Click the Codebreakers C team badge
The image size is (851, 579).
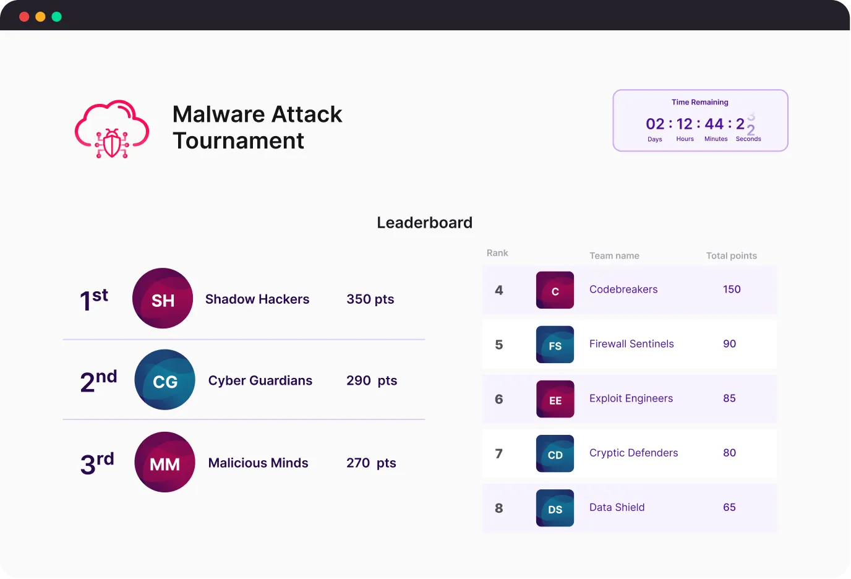(x=555, y=290)
